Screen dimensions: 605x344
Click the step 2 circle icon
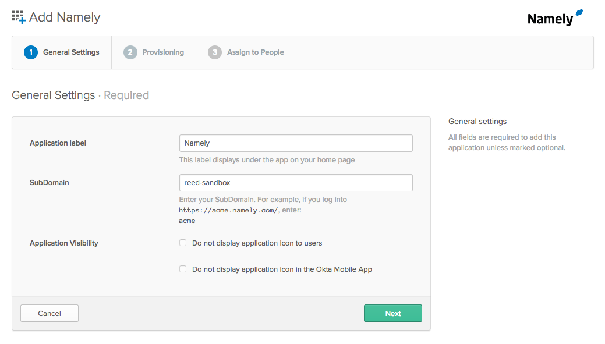click(130, 52)
